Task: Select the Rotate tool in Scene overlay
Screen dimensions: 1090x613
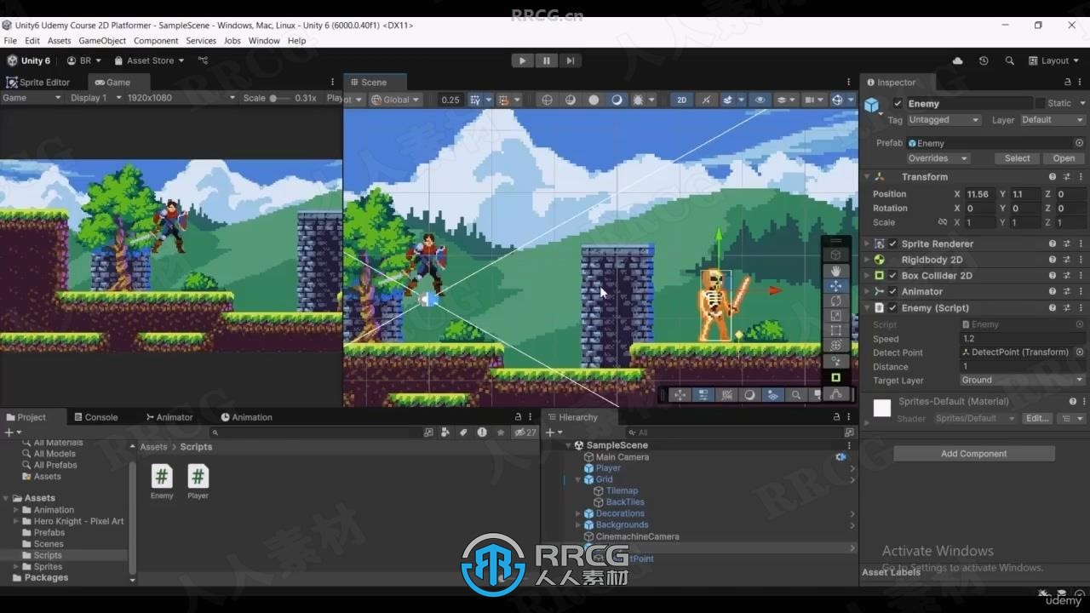Action: click(835, 301)
